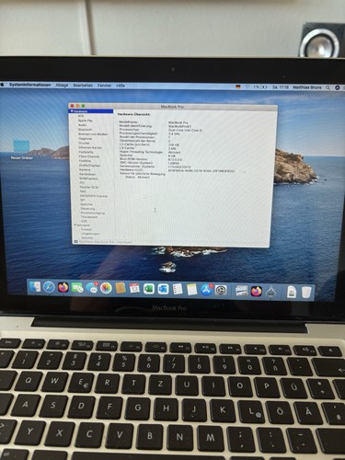Image resolution: width=345 pixels, height=460 pixels.
Task: Collapse the Hardware tree section
Action: (72, 111)
